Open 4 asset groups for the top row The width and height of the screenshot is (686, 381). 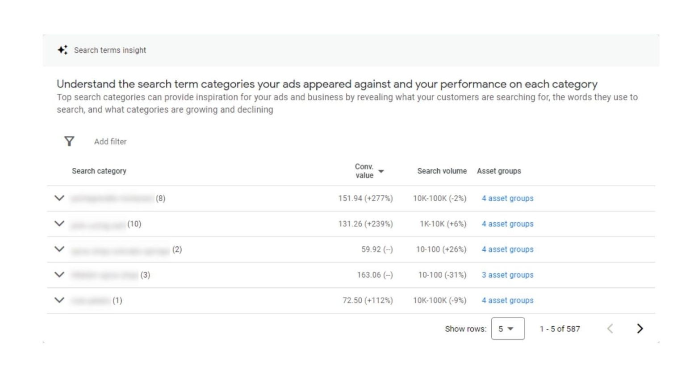click(507, 198)
